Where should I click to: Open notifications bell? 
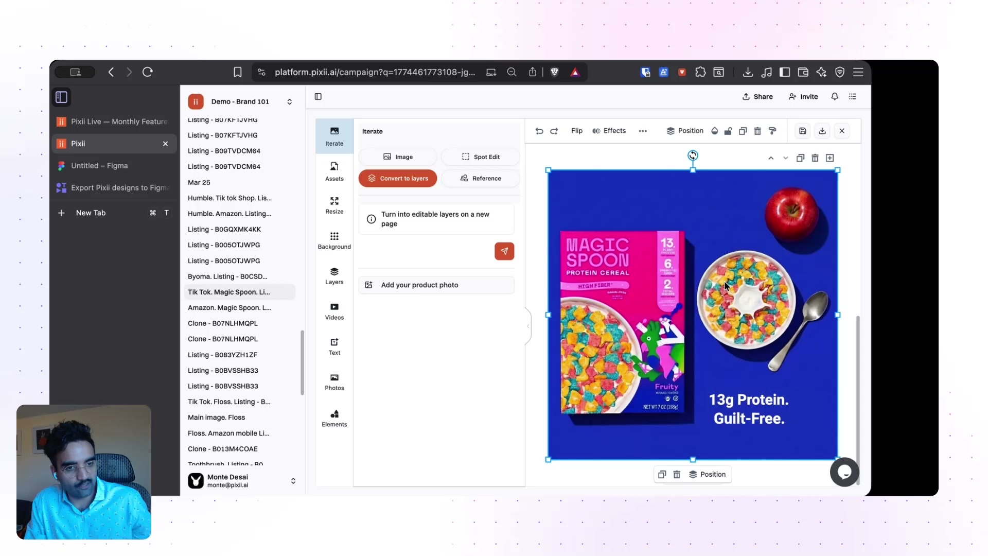pyautogui.click(x=835, y=97)
